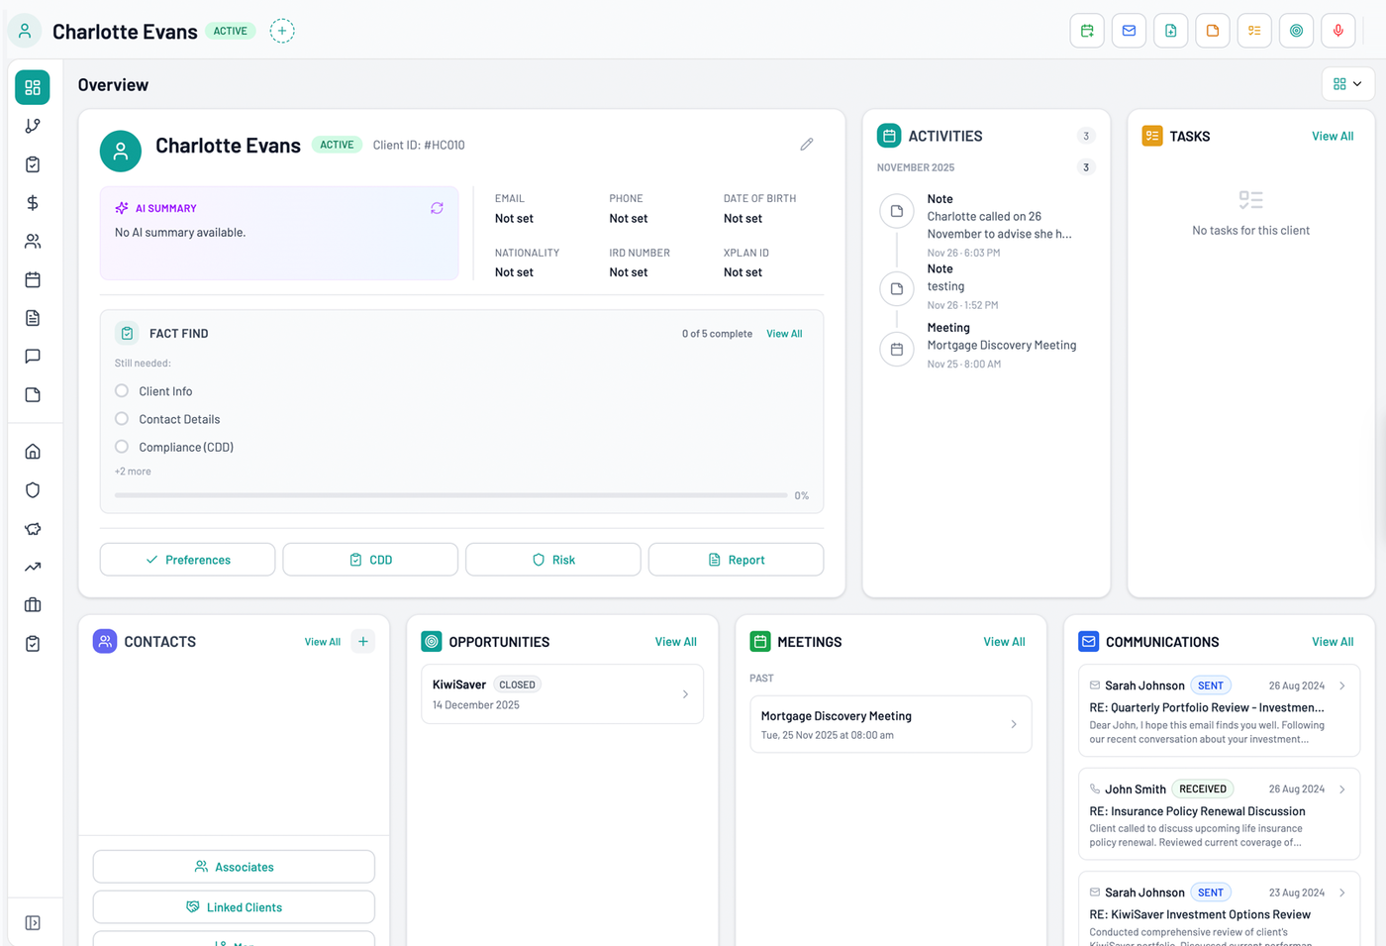Create a new meeting with the green calendar icon

point(1086,30)
